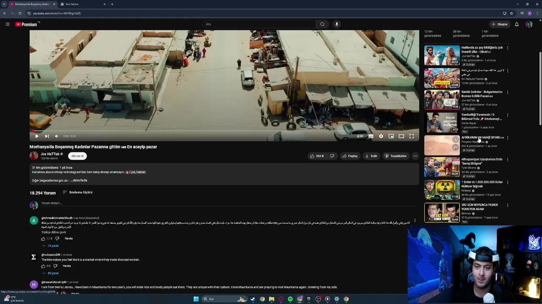Open options for Ibn Hattuta Travels video
This screenshot has height=304, width=542.
coord(507,71)
